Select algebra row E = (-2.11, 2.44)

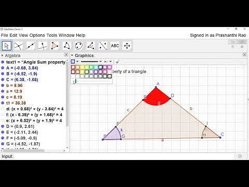22,132
